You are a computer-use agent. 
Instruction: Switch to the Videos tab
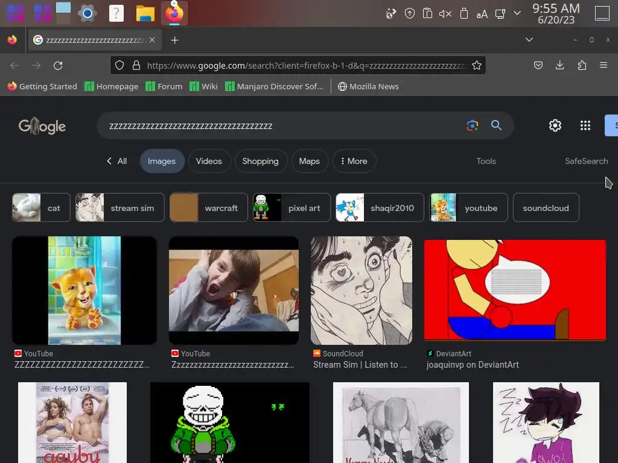pyautogui.click(x=209, y=161)
